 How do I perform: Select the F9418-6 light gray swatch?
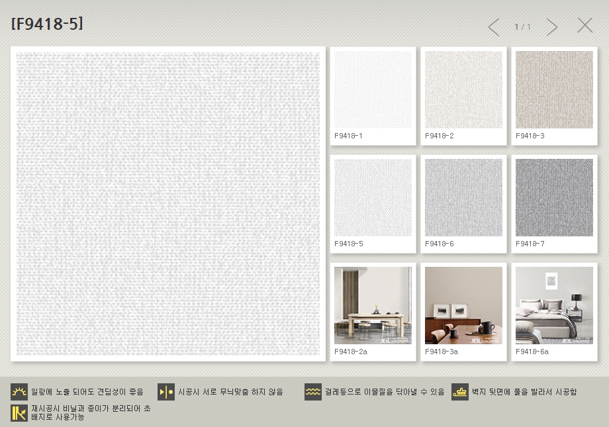point(463,198)
